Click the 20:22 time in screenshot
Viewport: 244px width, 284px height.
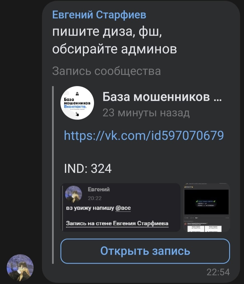(x=95, y=198)
